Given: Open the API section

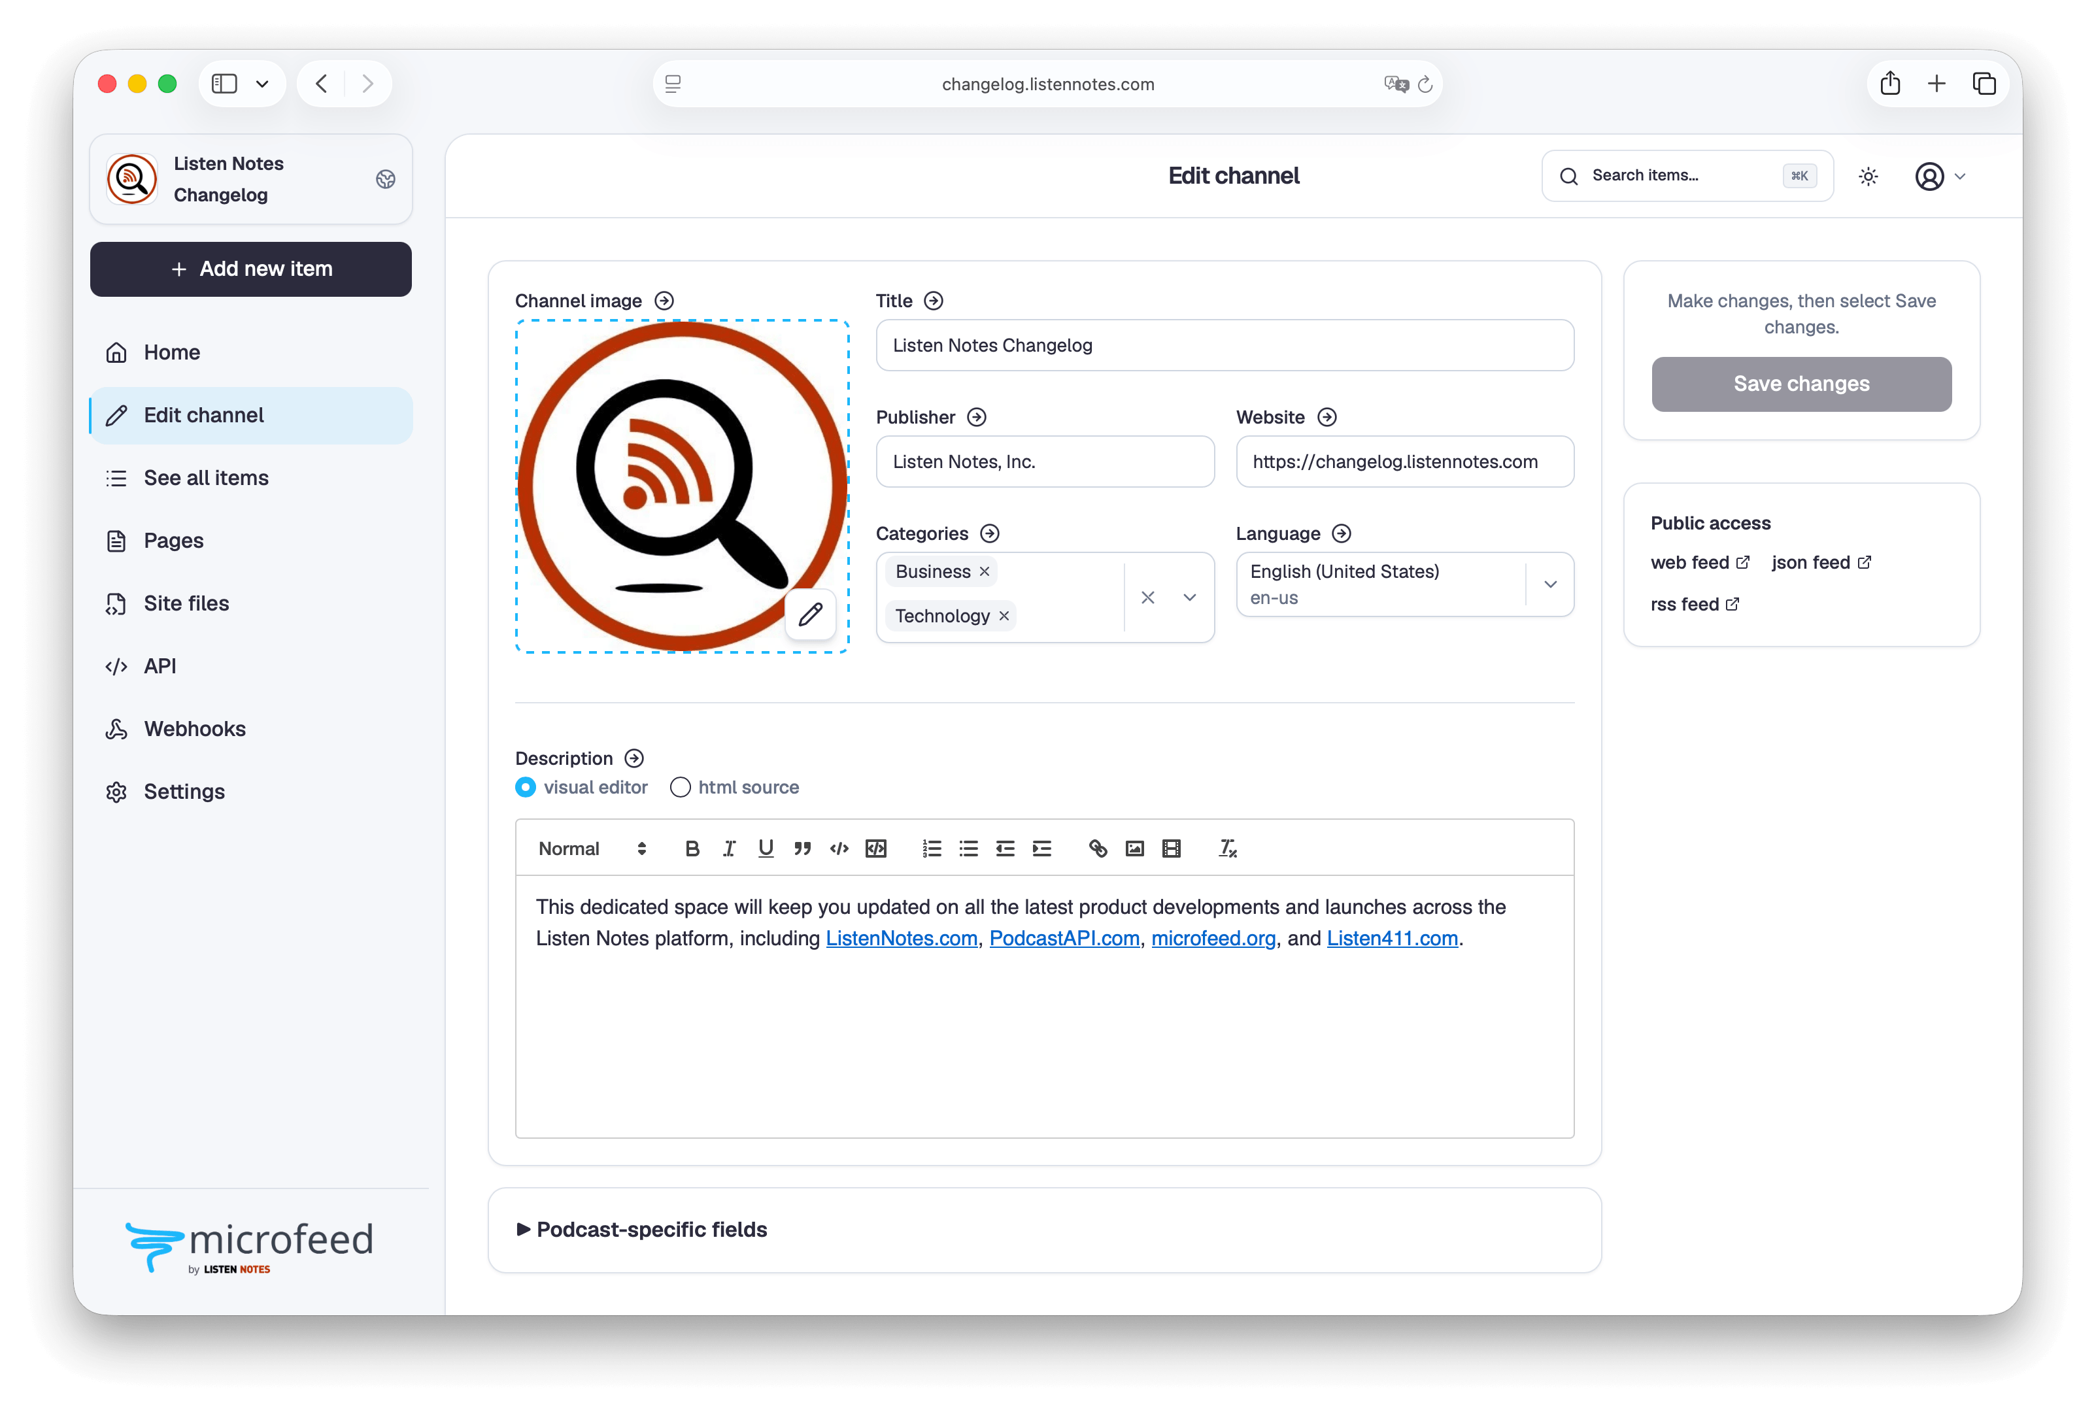Looking at the screenshot, I should tap(250, 666).
